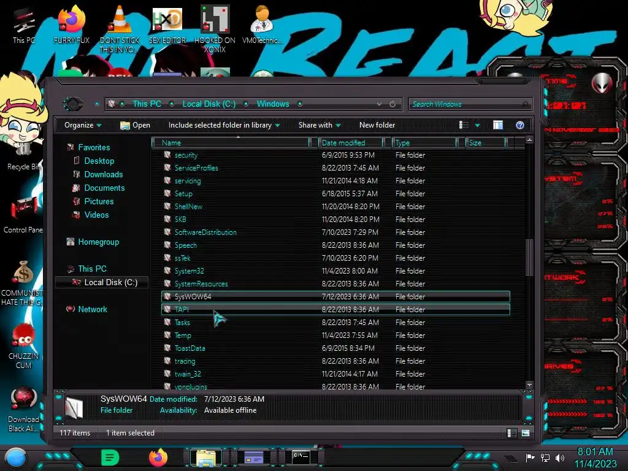Switch to File Explorer in taskbar
Screen dimensions: 628x471
click(206, 458)
